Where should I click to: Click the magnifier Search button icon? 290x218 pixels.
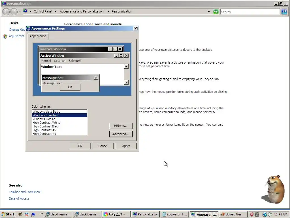click(284, 12)
